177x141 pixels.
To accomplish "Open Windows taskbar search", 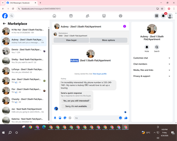I will coord(10,133).
